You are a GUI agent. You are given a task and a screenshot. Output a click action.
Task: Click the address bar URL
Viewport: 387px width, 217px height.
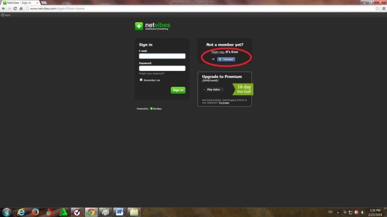[x=57, y=8]
